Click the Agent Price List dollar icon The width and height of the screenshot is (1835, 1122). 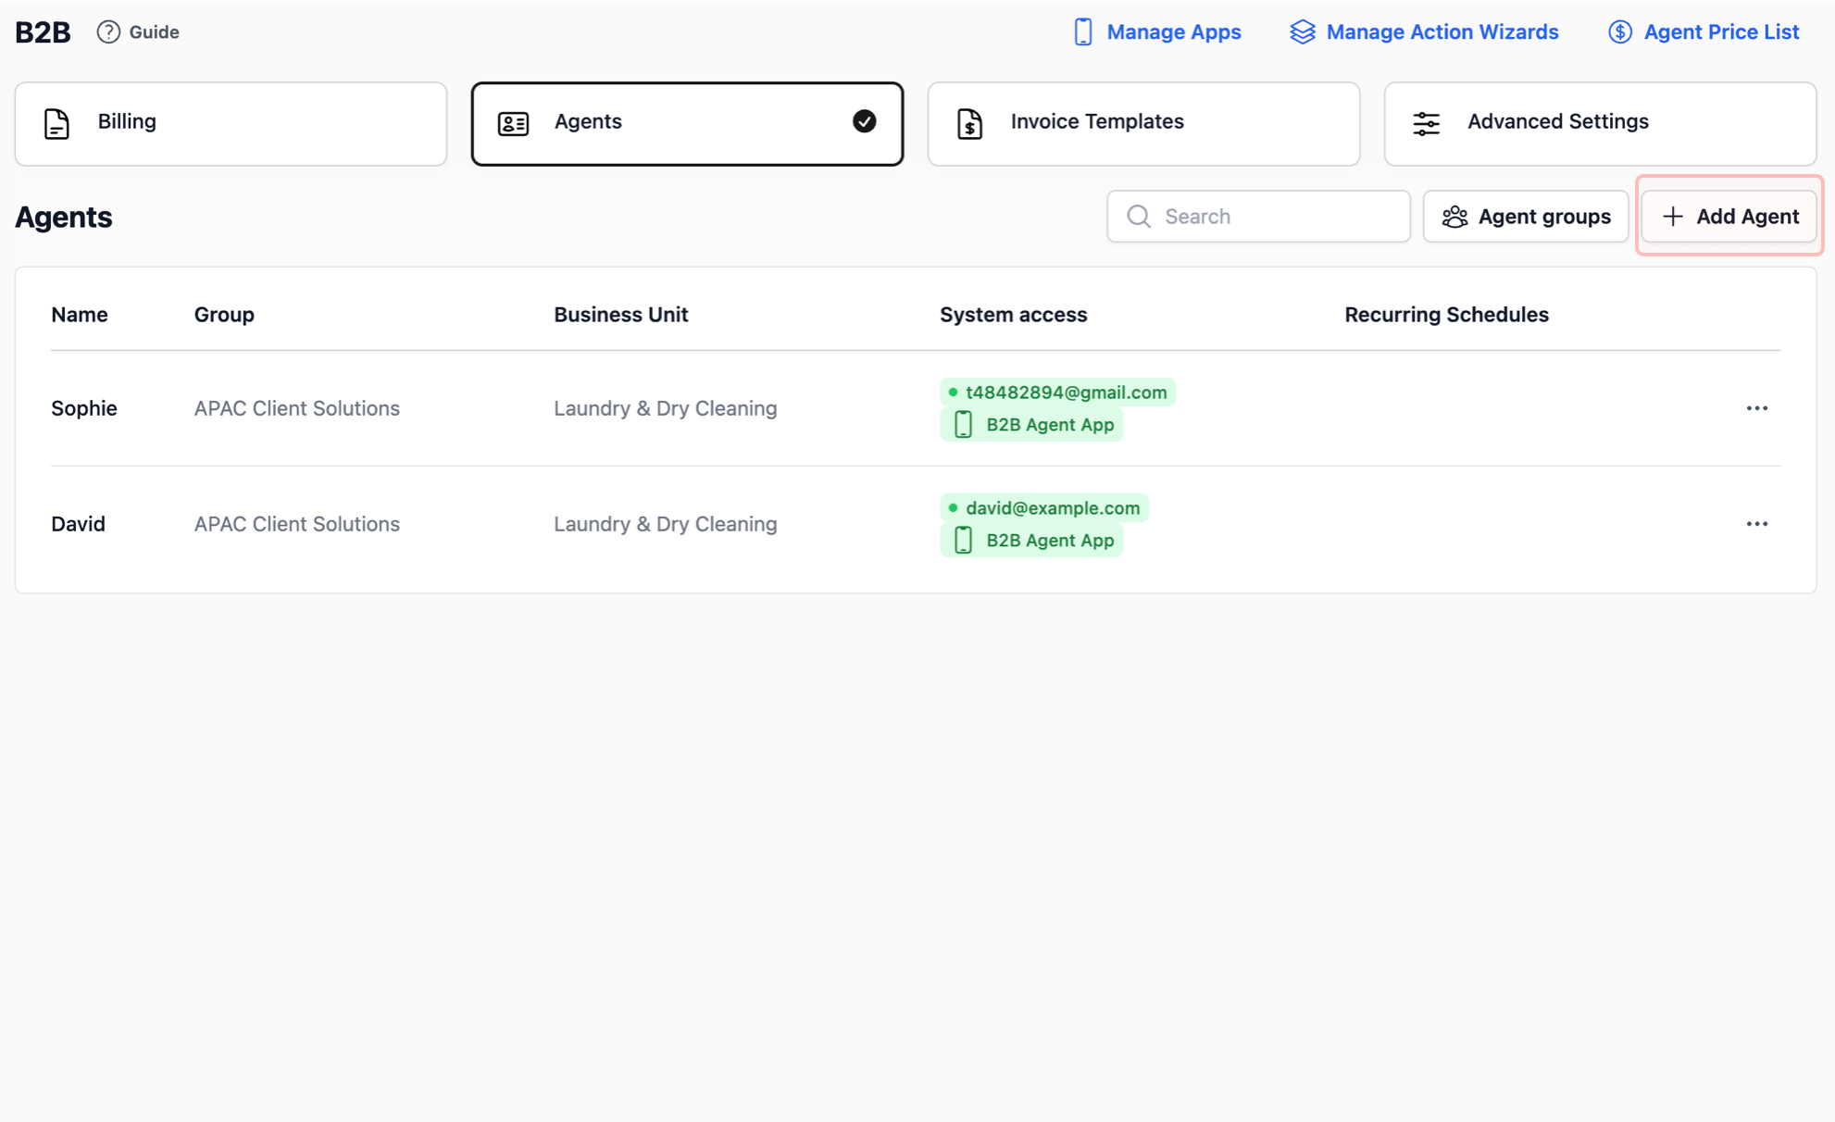tap(1619, 32)
